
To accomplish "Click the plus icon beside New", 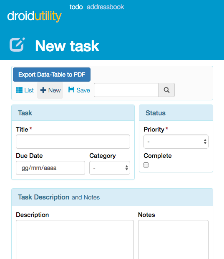I will (x=43, y=90).
